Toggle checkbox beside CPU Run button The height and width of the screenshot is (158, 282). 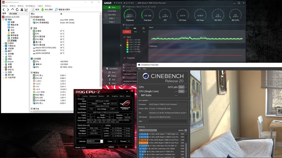(186, 87)
